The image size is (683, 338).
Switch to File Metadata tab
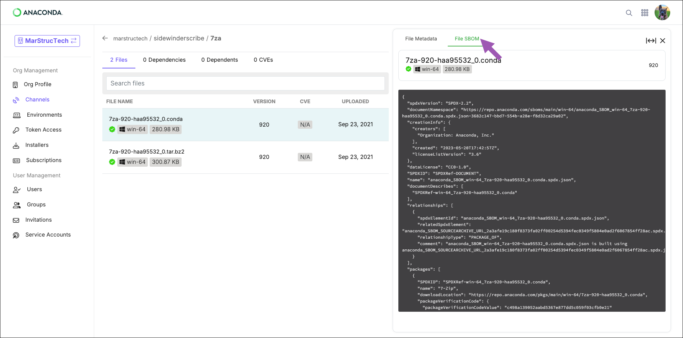click(x=421, y=39)
